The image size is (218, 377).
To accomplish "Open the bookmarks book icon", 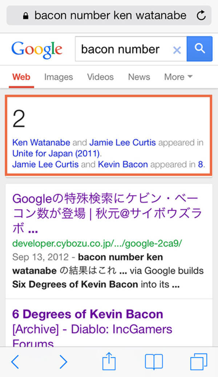I will [x=154, y=362].
